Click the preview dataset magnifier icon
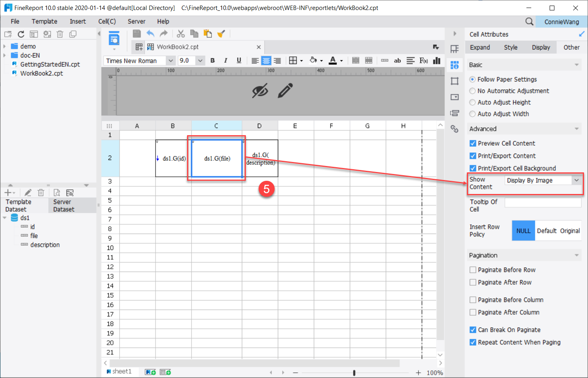Viewport: 588px width, 378px height. coord(57,192)
